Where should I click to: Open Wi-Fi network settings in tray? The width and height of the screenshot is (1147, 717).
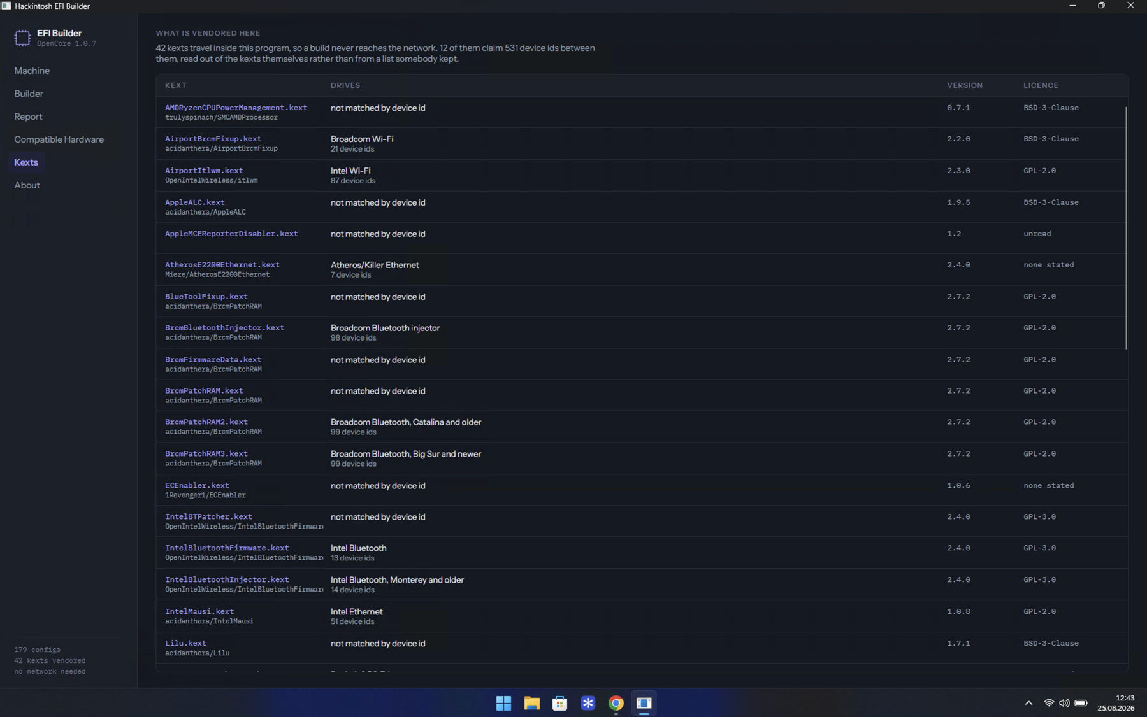click(x=1048, y=703)
